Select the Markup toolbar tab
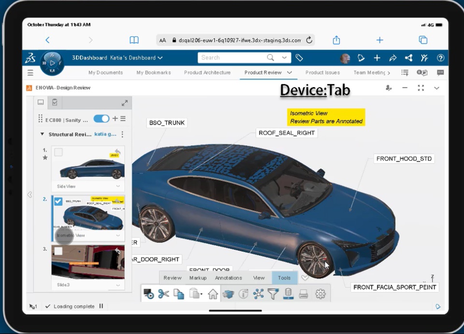Screen dimensions: 464x334 coord(198,278)
